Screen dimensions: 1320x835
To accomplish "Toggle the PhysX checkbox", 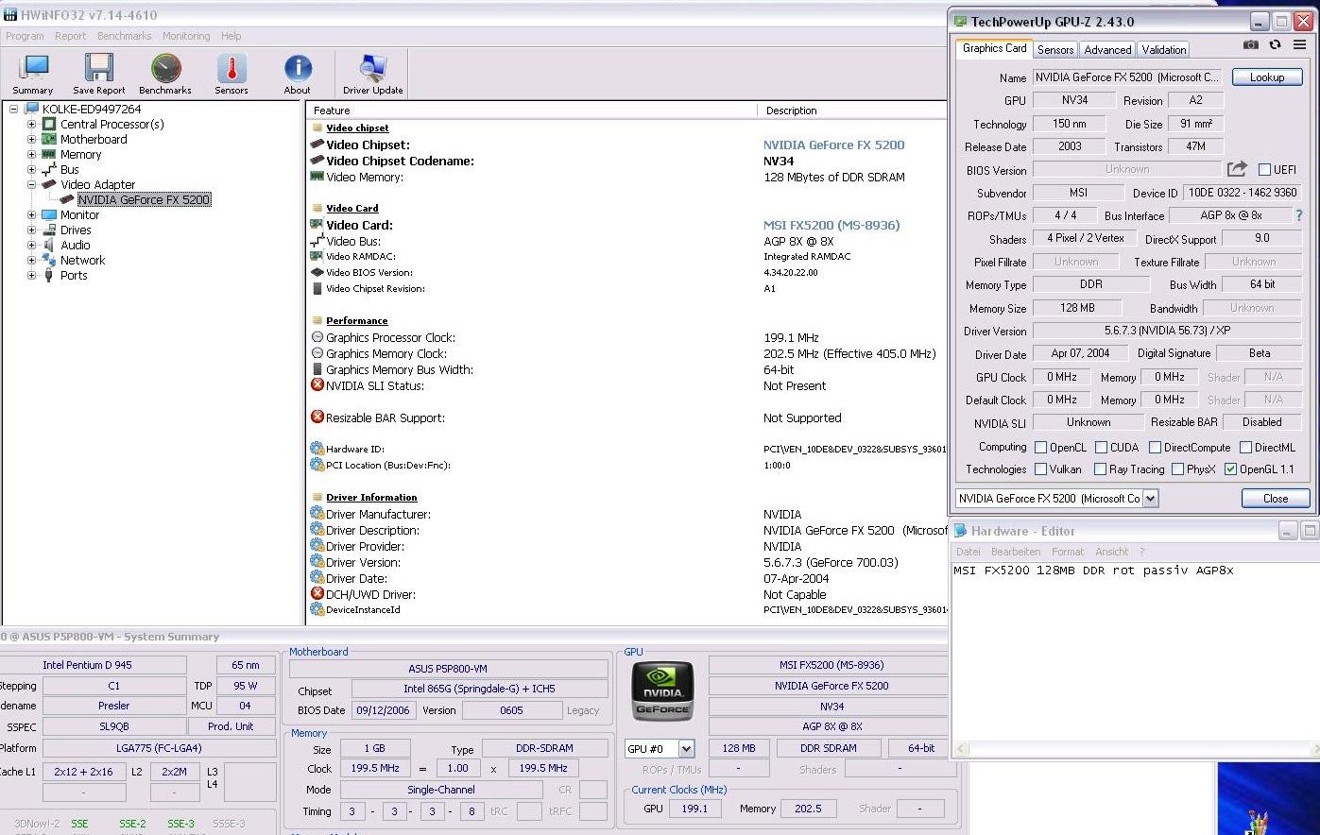I will pyautogui.click(x=1177, y=469).
